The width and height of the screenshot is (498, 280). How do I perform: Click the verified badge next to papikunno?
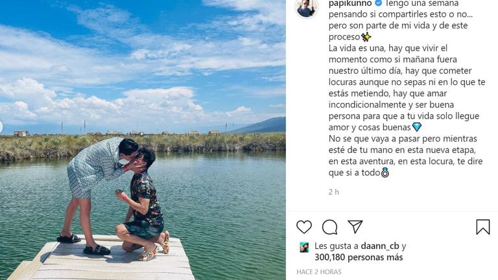click(x=378, y=3)
